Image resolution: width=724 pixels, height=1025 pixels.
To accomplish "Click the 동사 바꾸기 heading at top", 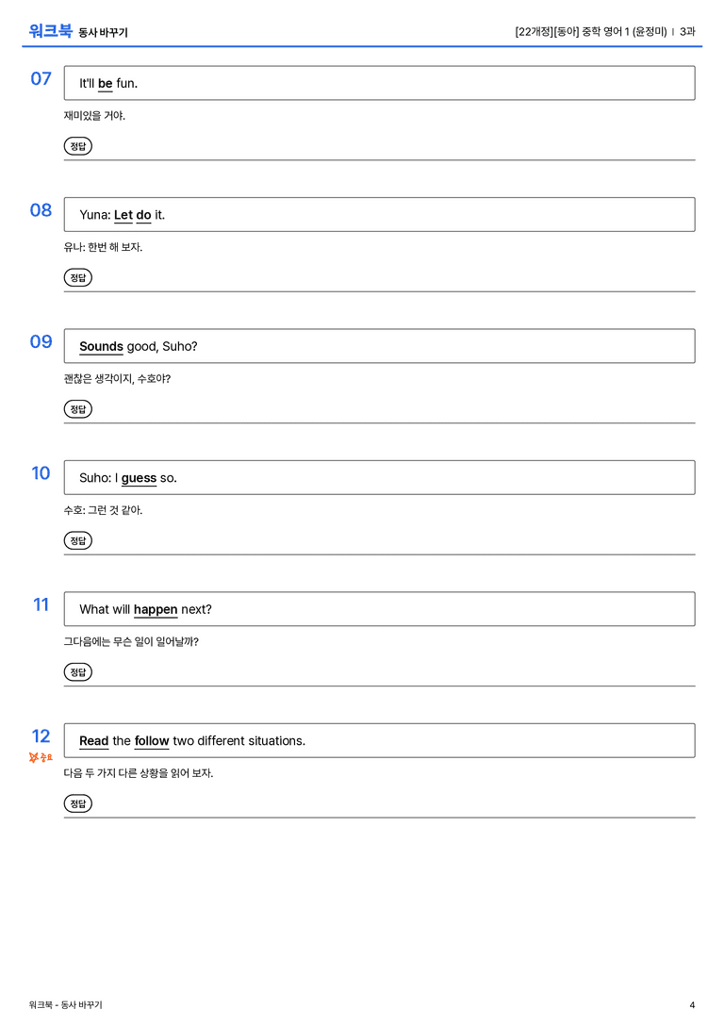I will point(104,33).
